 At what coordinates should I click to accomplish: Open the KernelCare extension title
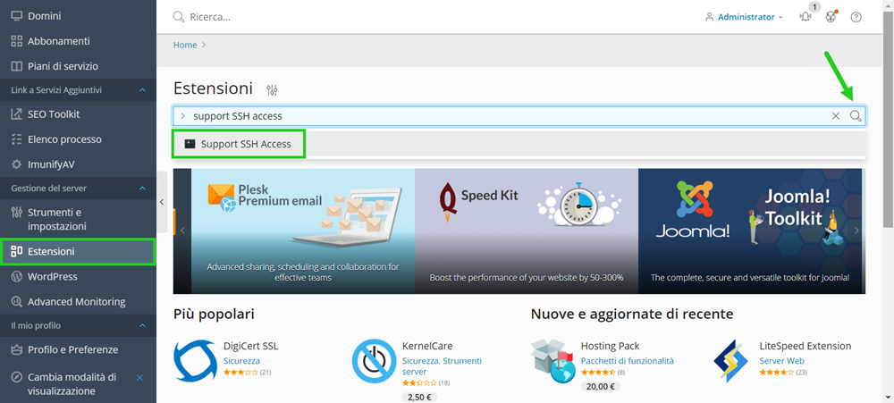click(x=427, y=346)
